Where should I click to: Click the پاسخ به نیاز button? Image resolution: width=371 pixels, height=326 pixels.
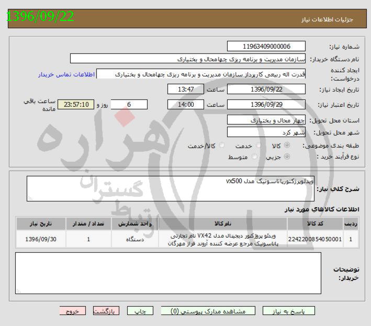click(288, 311)
